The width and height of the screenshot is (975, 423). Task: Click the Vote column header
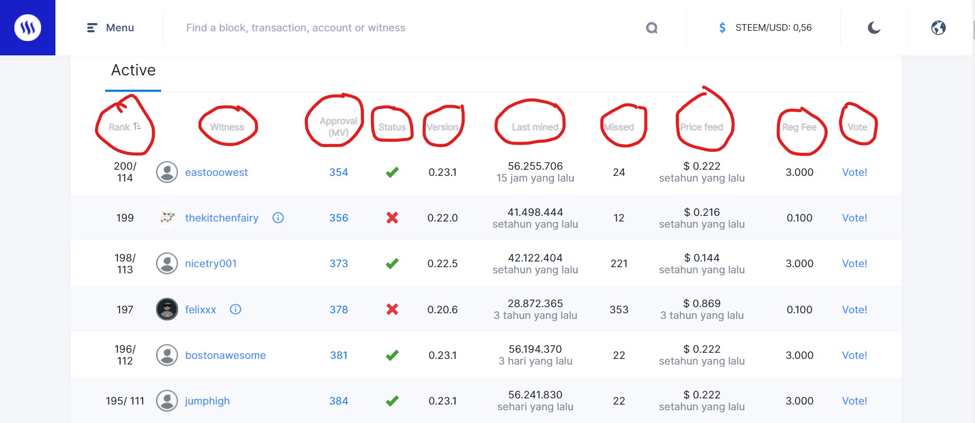857,127
